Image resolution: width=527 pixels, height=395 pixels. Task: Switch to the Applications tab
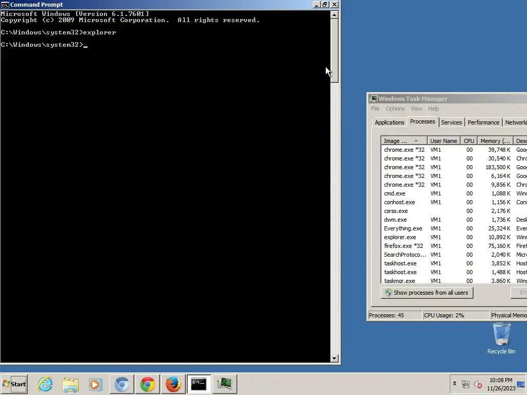point(389,122)
